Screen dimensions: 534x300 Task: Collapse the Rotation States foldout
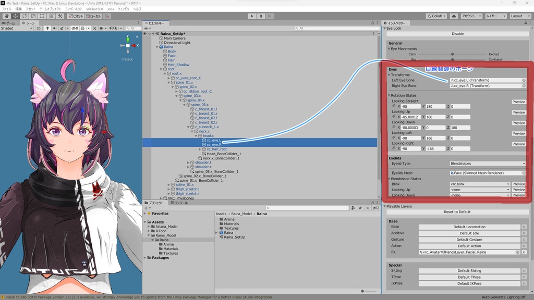click(389, 96)
